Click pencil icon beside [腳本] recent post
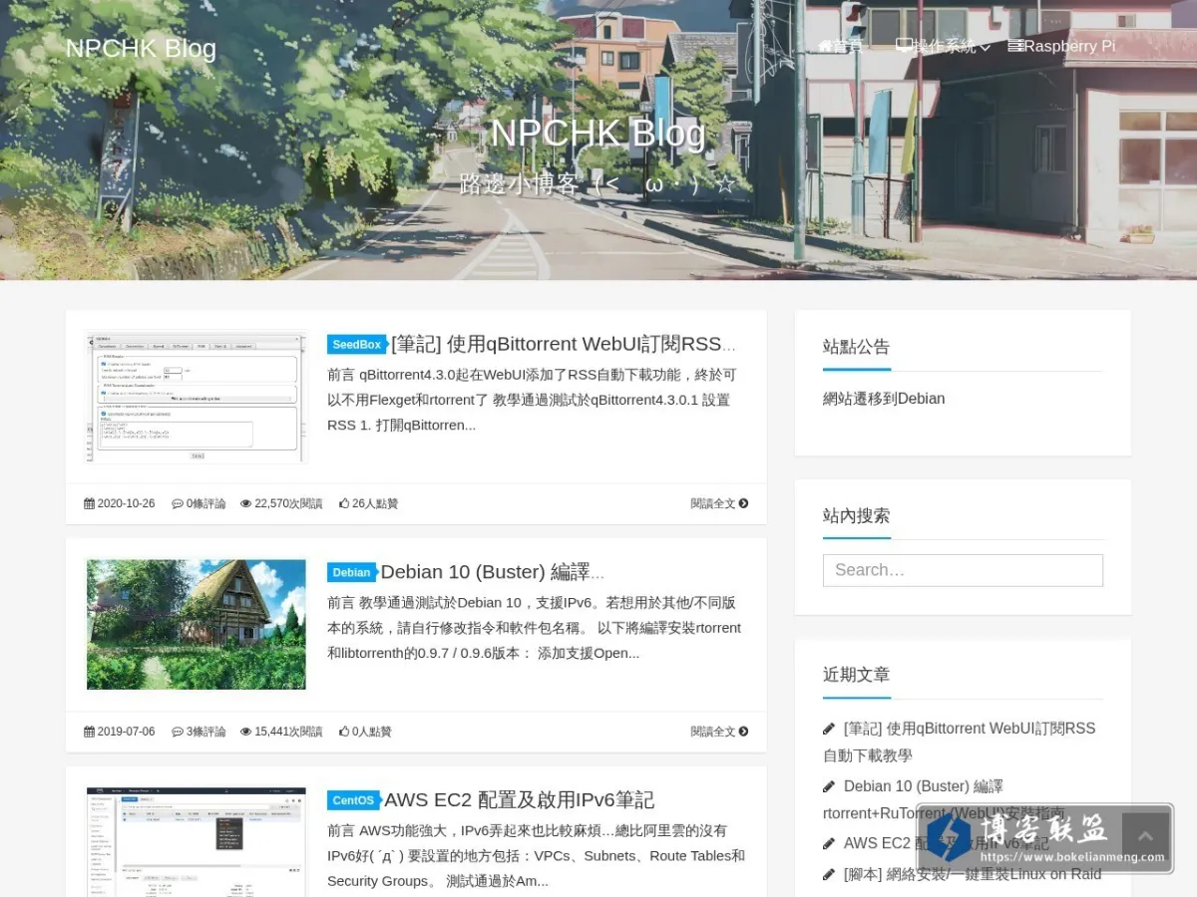 click(x=829, y=874)
